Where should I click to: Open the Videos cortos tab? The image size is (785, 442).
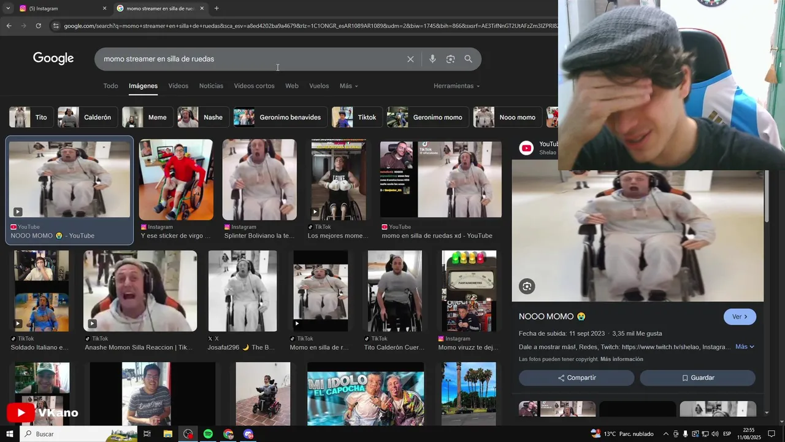coord(254,86)
